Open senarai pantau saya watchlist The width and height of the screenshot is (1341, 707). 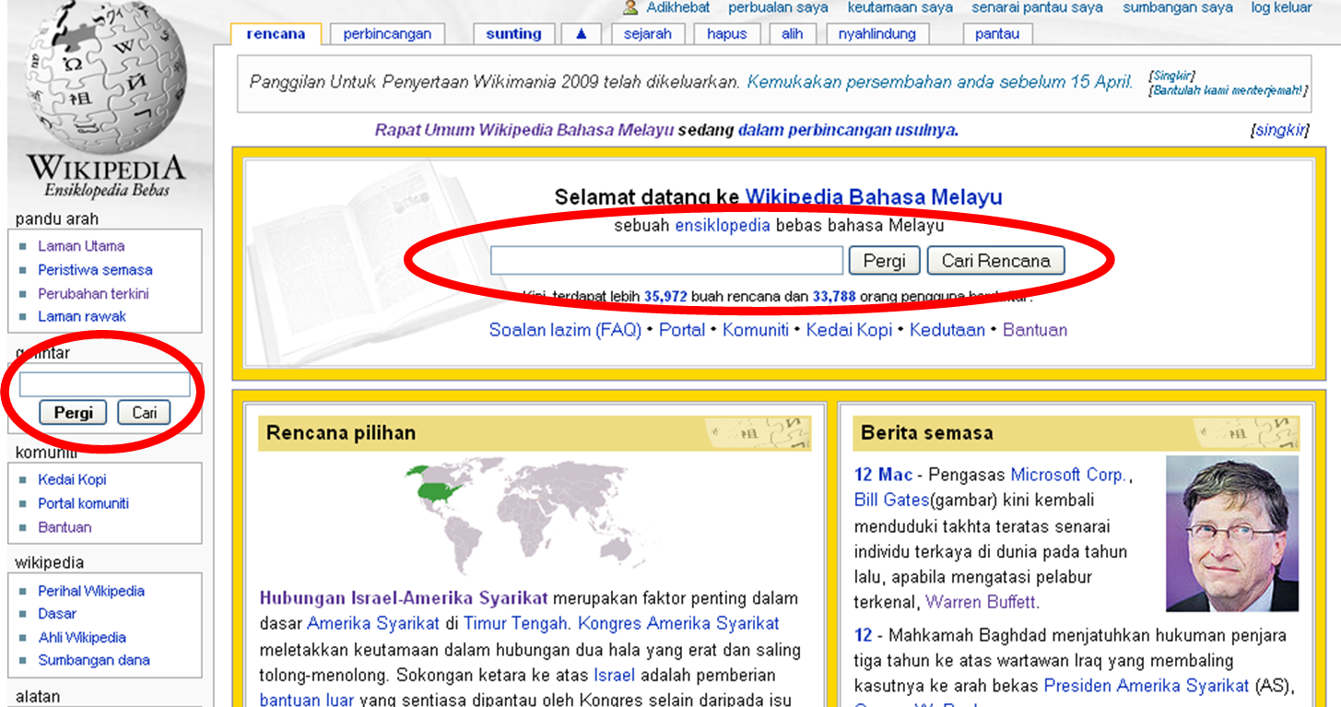click(x=1037, y=7)
